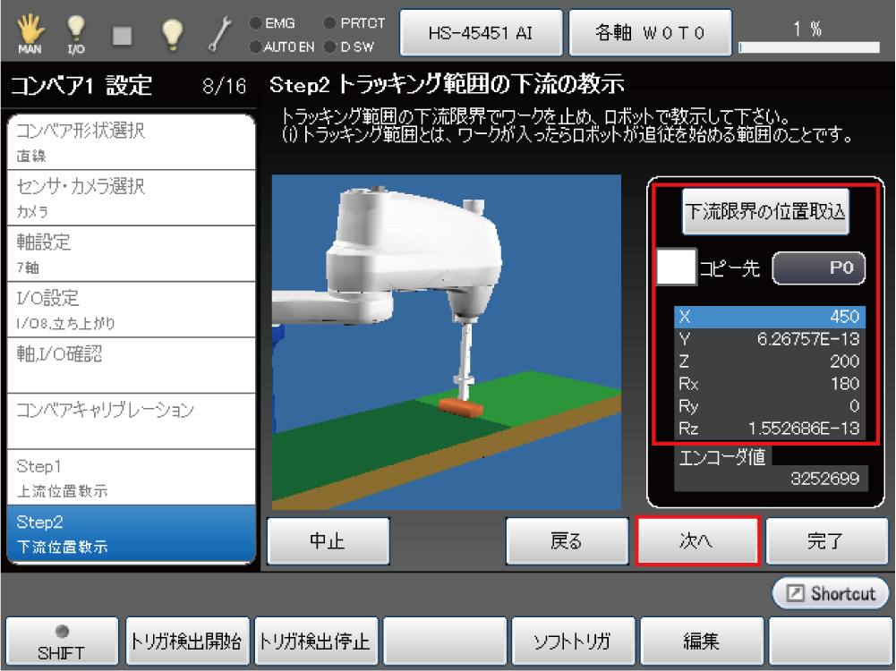Click the トリガ検出開始 button

tap(186, 641)
